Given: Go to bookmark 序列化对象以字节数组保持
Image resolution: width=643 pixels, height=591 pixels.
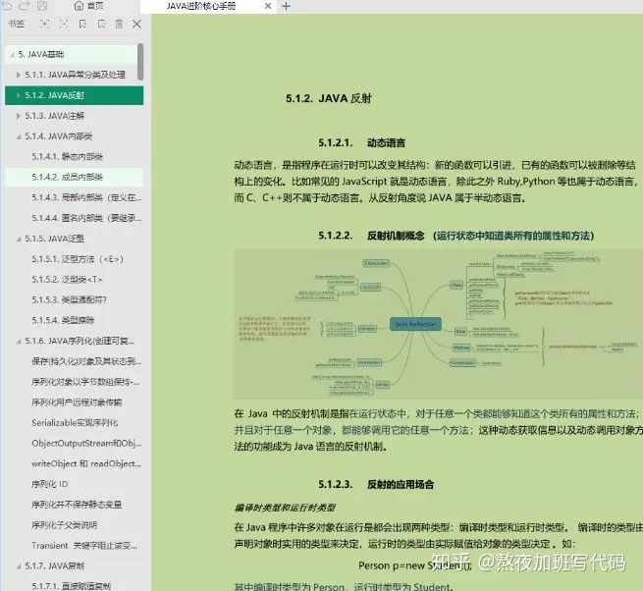Looking at the screenshot, I should 85,382.
